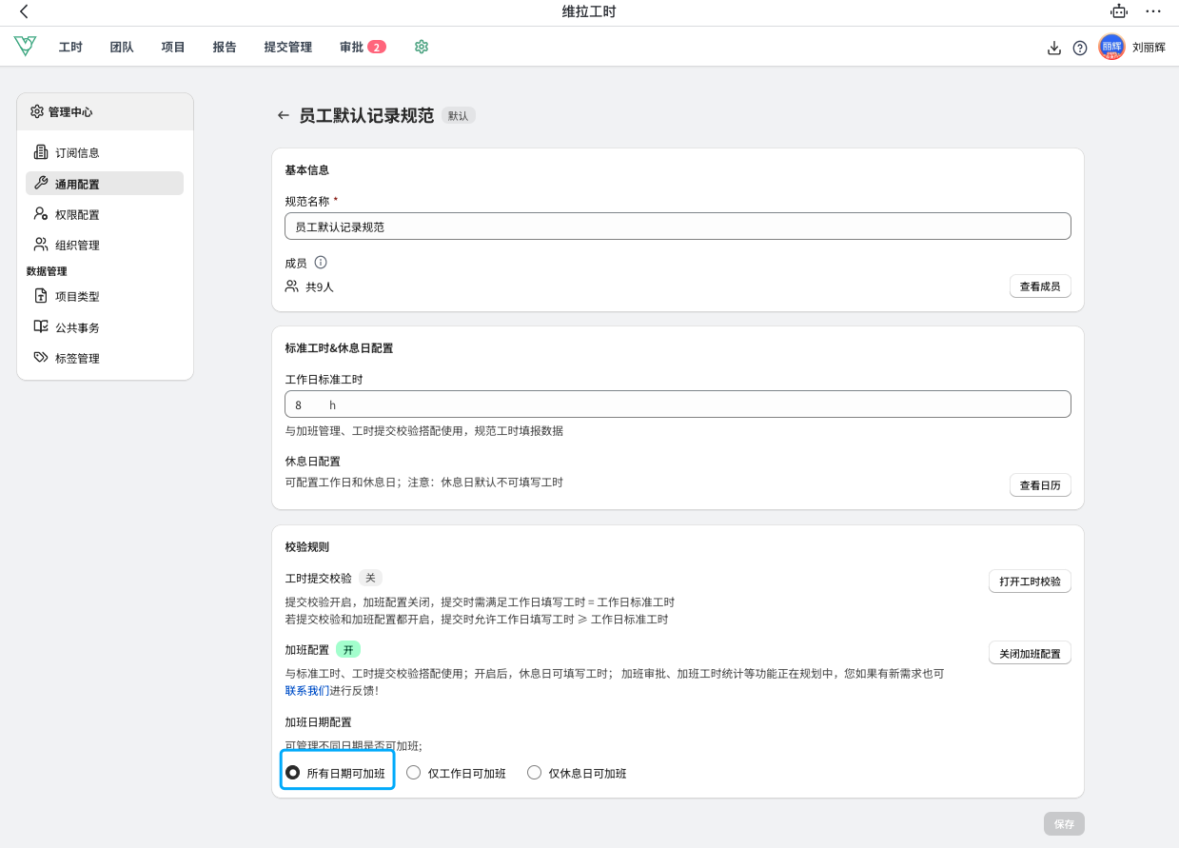
Task: Select 仅工作日可加班 radio option
Action: coord(414,773)
